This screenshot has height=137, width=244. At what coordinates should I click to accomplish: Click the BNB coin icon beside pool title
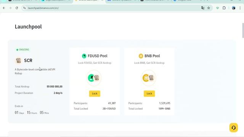[141, 56]
